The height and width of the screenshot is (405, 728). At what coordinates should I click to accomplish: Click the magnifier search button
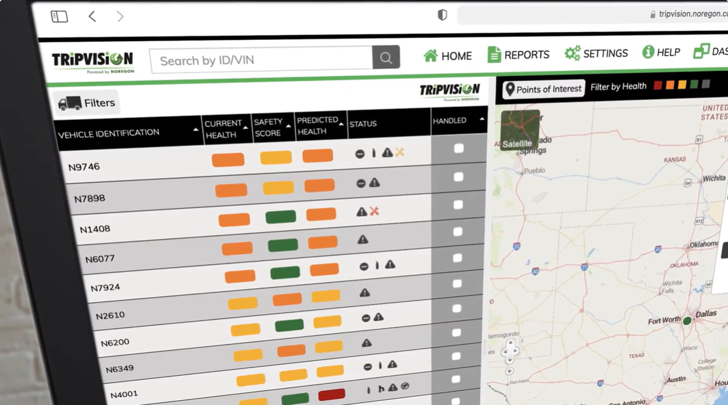(386, 58)
